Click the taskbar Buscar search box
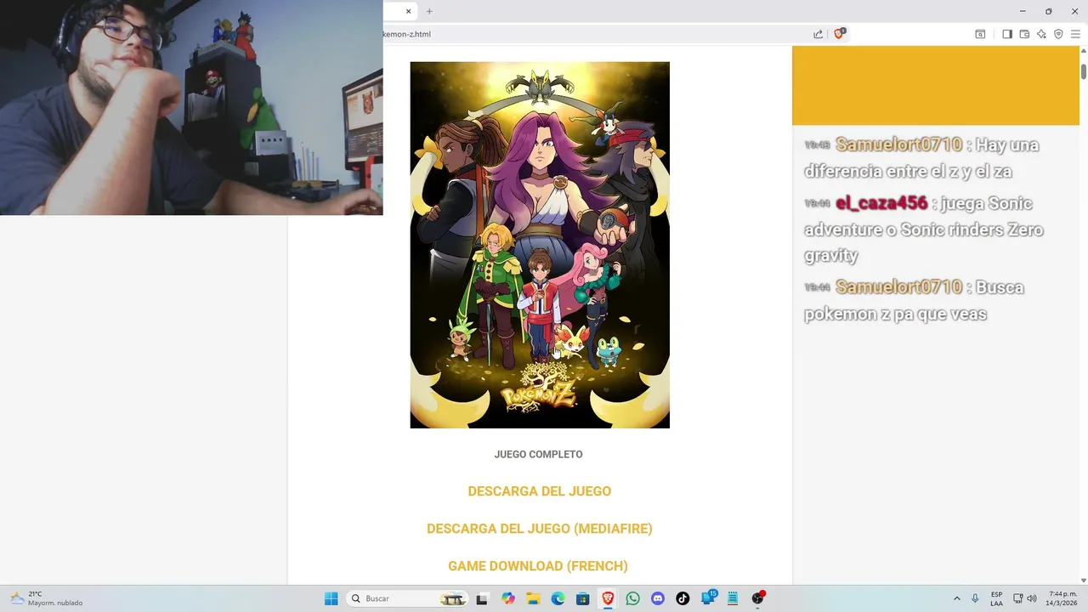Viewport: 1088px width, 612px height. 407,598
